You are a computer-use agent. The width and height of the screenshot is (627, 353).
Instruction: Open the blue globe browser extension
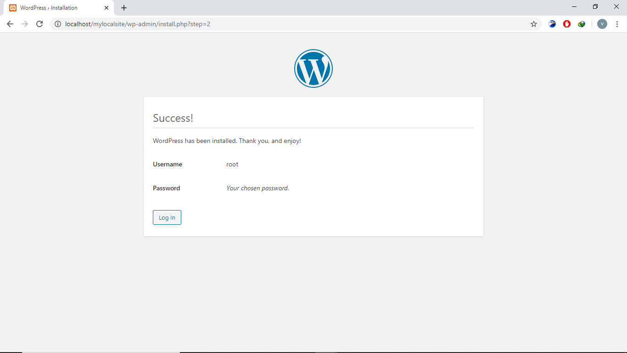pyautogui.click(x=552, y=24)
